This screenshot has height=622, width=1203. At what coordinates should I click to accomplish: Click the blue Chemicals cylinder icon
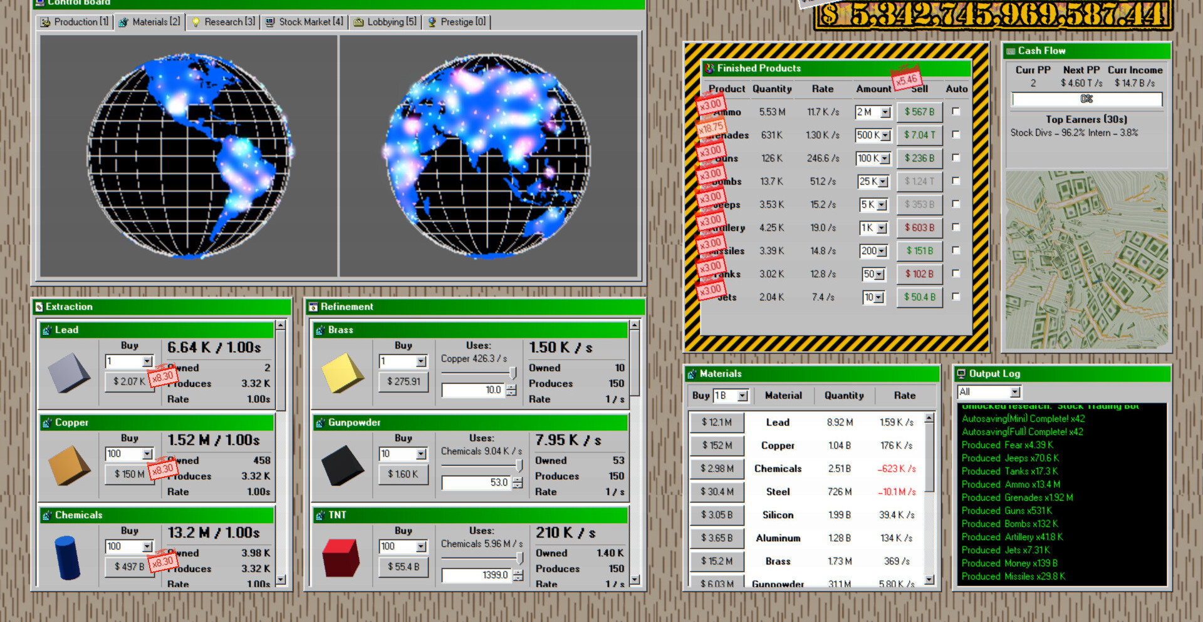coord(68,557)
